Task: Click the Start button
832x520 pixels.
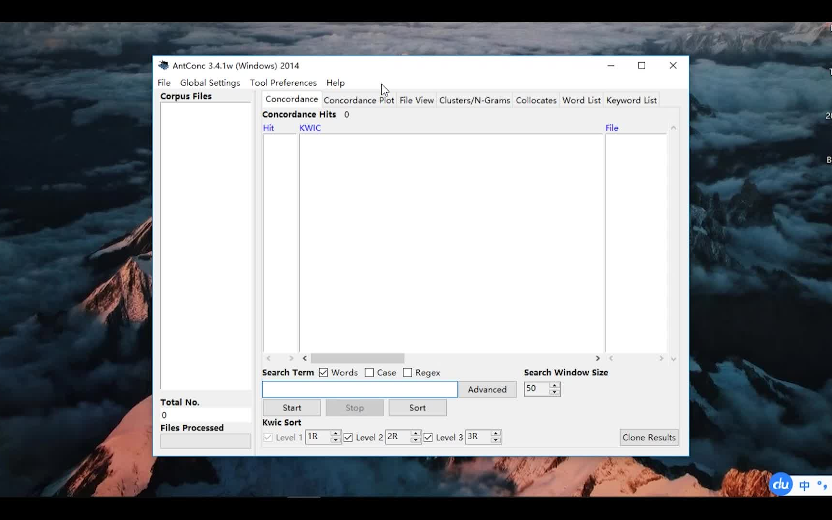Action: [292, 408]
